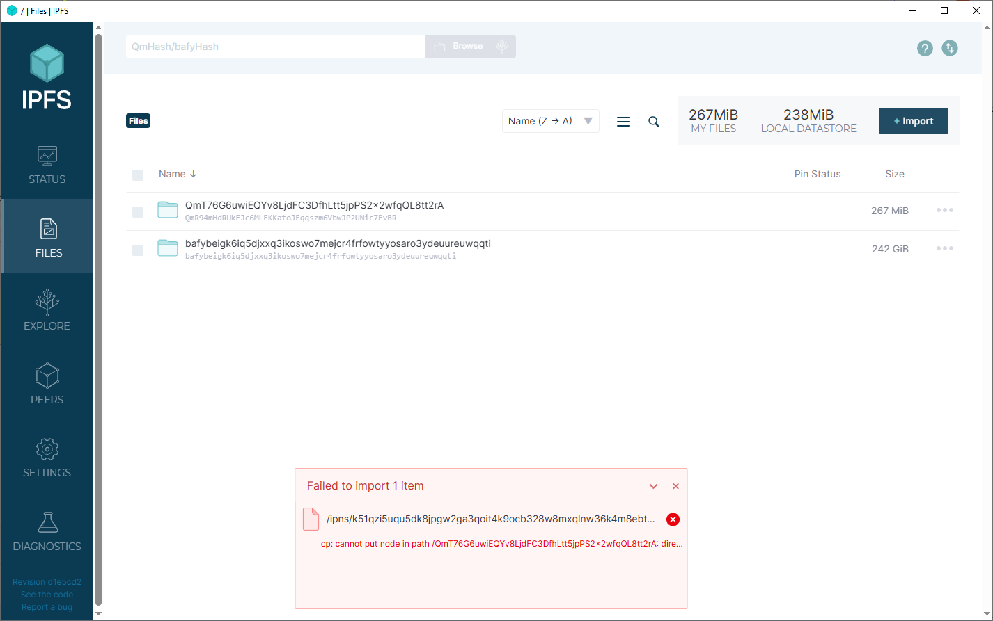
Task: Click the Report a bug link
Action: 47,607
